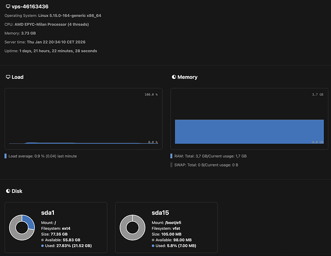The image size is (331, 256).
Task: Click the gray Available dot under sda1
Action: [43, 240]
